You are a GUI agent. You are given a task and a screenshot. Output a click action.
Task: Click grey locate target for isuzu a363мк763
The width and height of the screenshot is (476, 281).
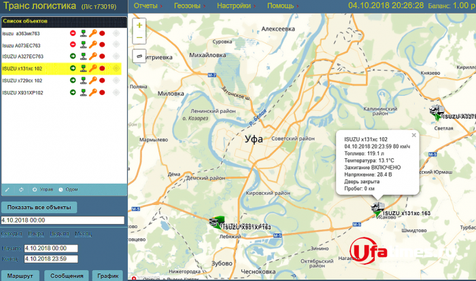tap(116, 33)
